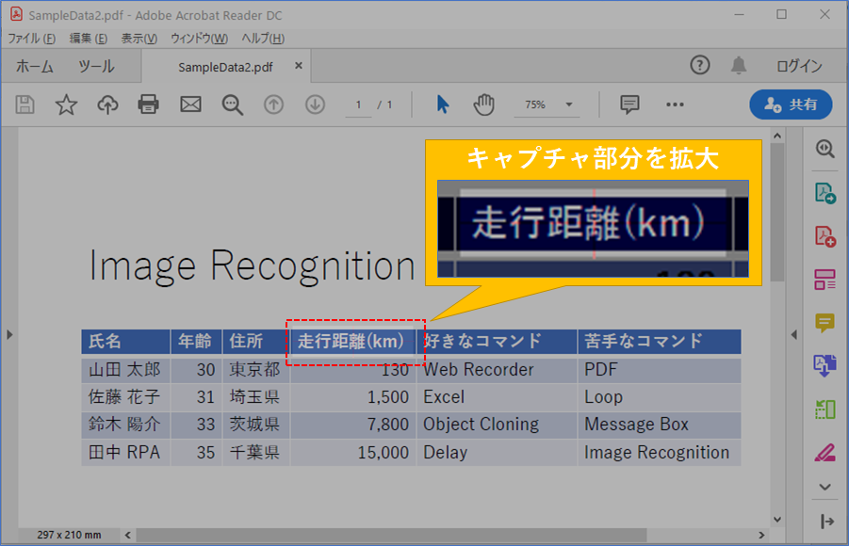Open 編集 menu
This screenshot has width=849, height=546.
pos(89,39)
